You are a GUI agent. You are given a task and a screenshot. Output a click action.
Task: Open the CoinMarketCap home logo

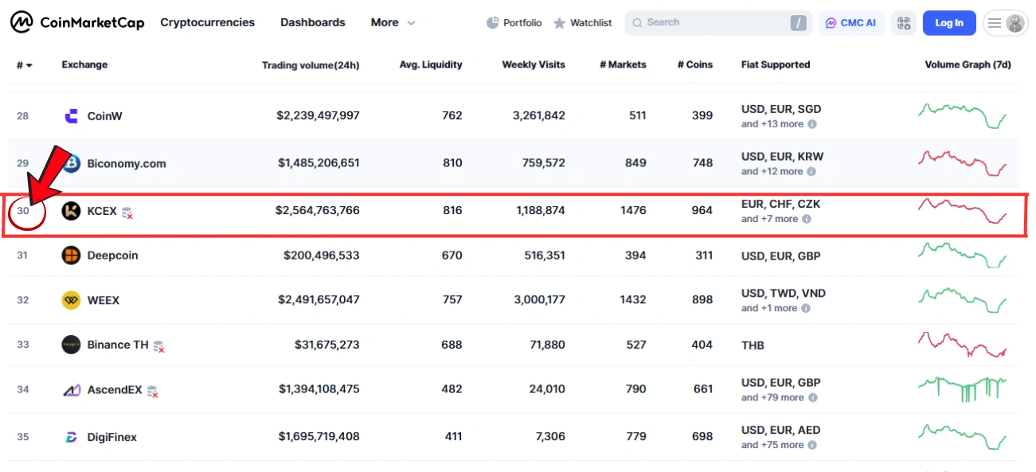click(77, 22)
